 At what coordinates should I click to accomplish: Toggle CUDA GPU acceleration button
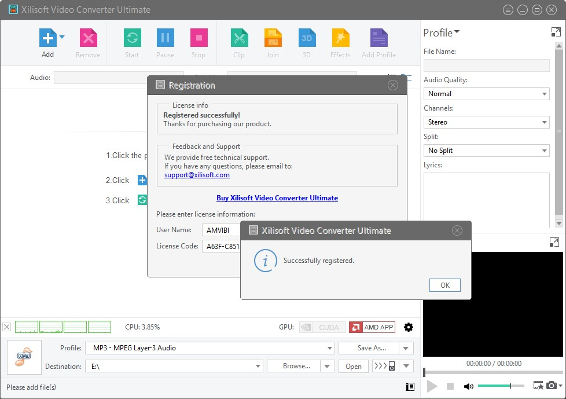(x=322, y=327)
